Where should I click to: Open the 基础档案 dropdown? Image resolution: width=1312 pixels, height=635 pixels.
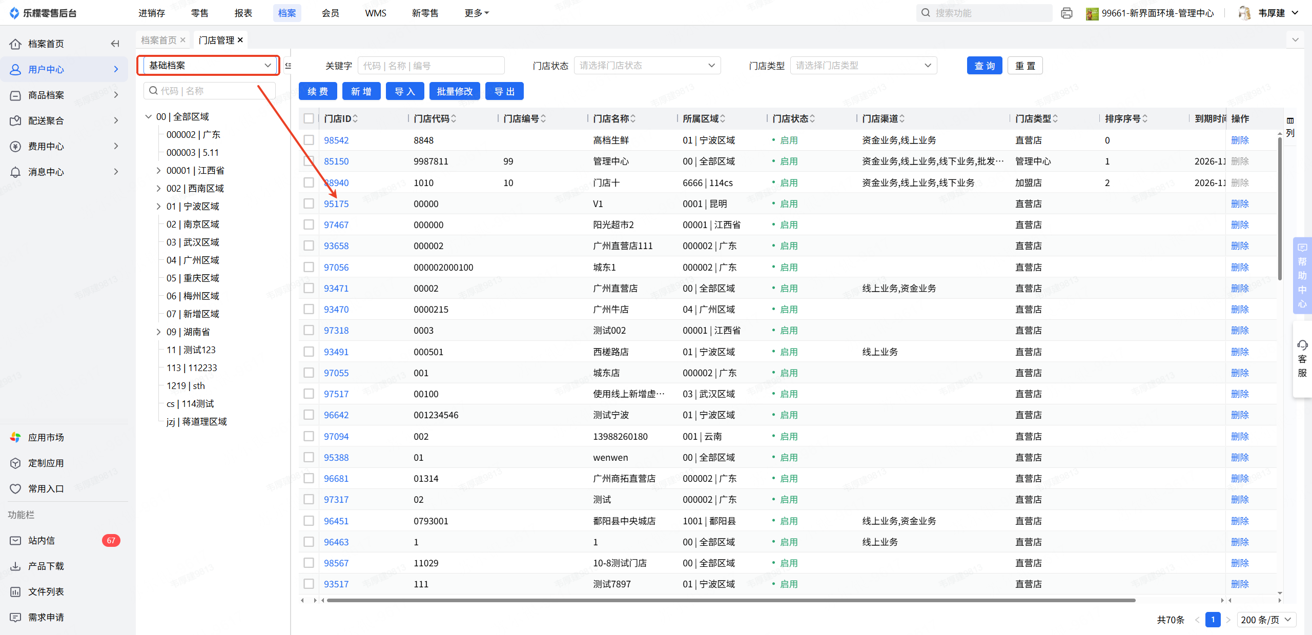[209, 65]
